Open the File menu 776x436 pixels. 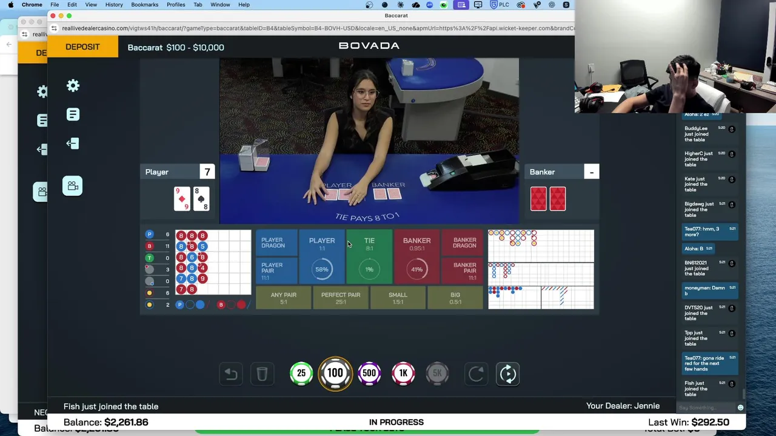[55, 5]
